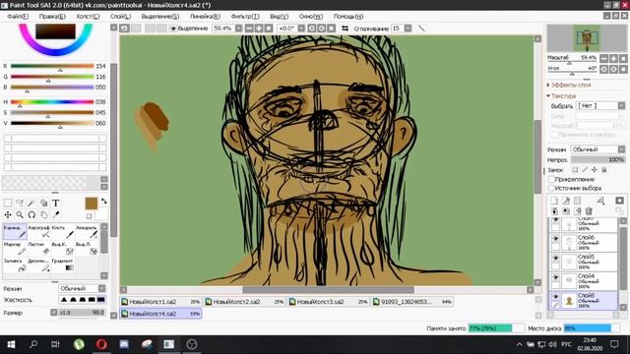
Task: Click the foreground color swatch
Action: point(92,204)
